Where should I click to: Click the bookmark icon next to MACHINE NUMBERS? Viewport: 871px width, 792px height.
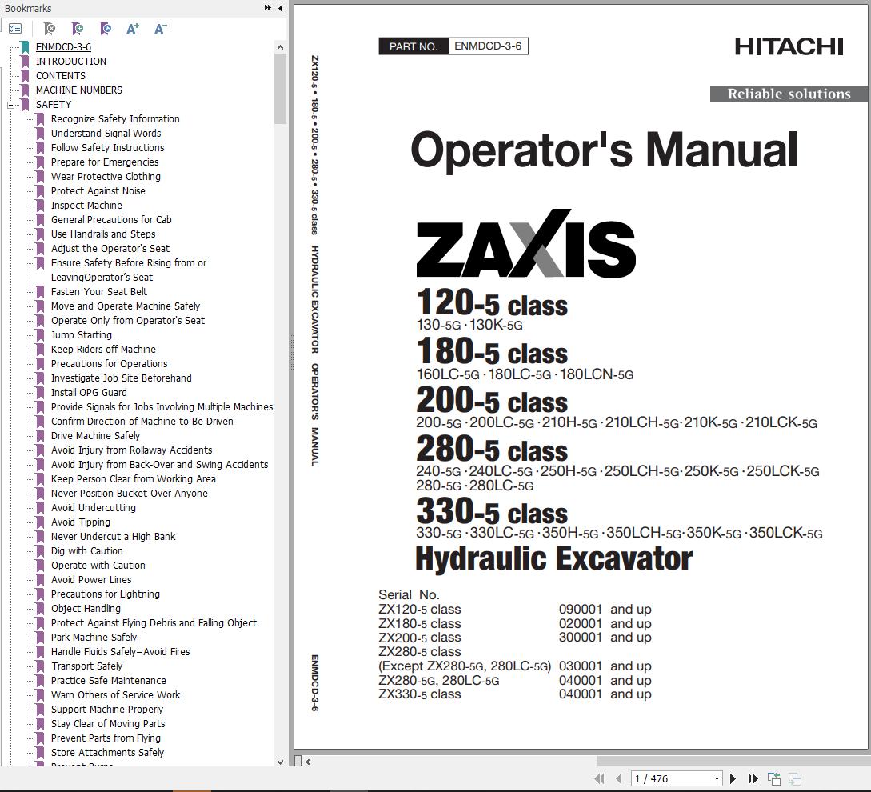[25, 90]
